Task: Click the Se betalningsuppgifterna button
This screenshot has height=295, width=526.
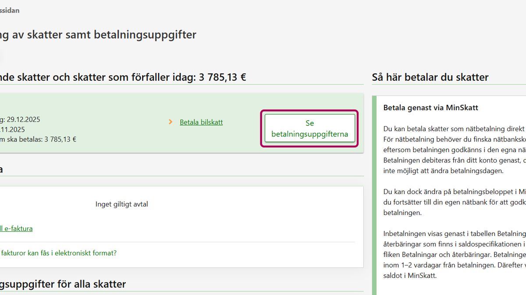Action: [309, 128]
